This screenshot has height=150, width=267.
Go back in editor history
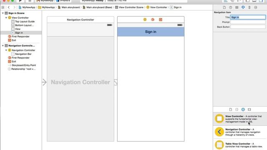click(x=9, y=7)
